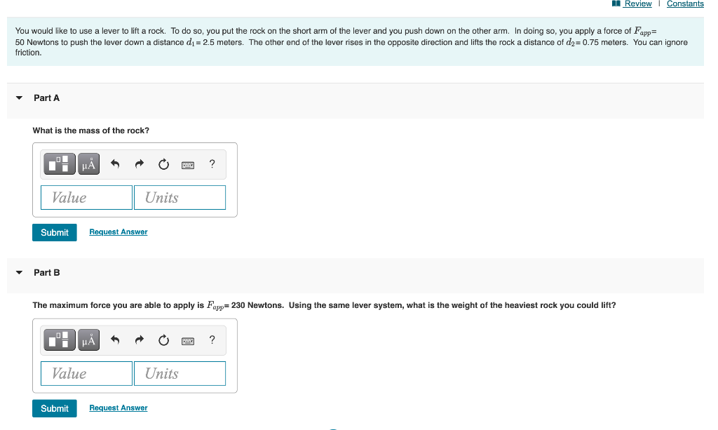Undo the last entry in Part A's answer box

tap(115, 163)
